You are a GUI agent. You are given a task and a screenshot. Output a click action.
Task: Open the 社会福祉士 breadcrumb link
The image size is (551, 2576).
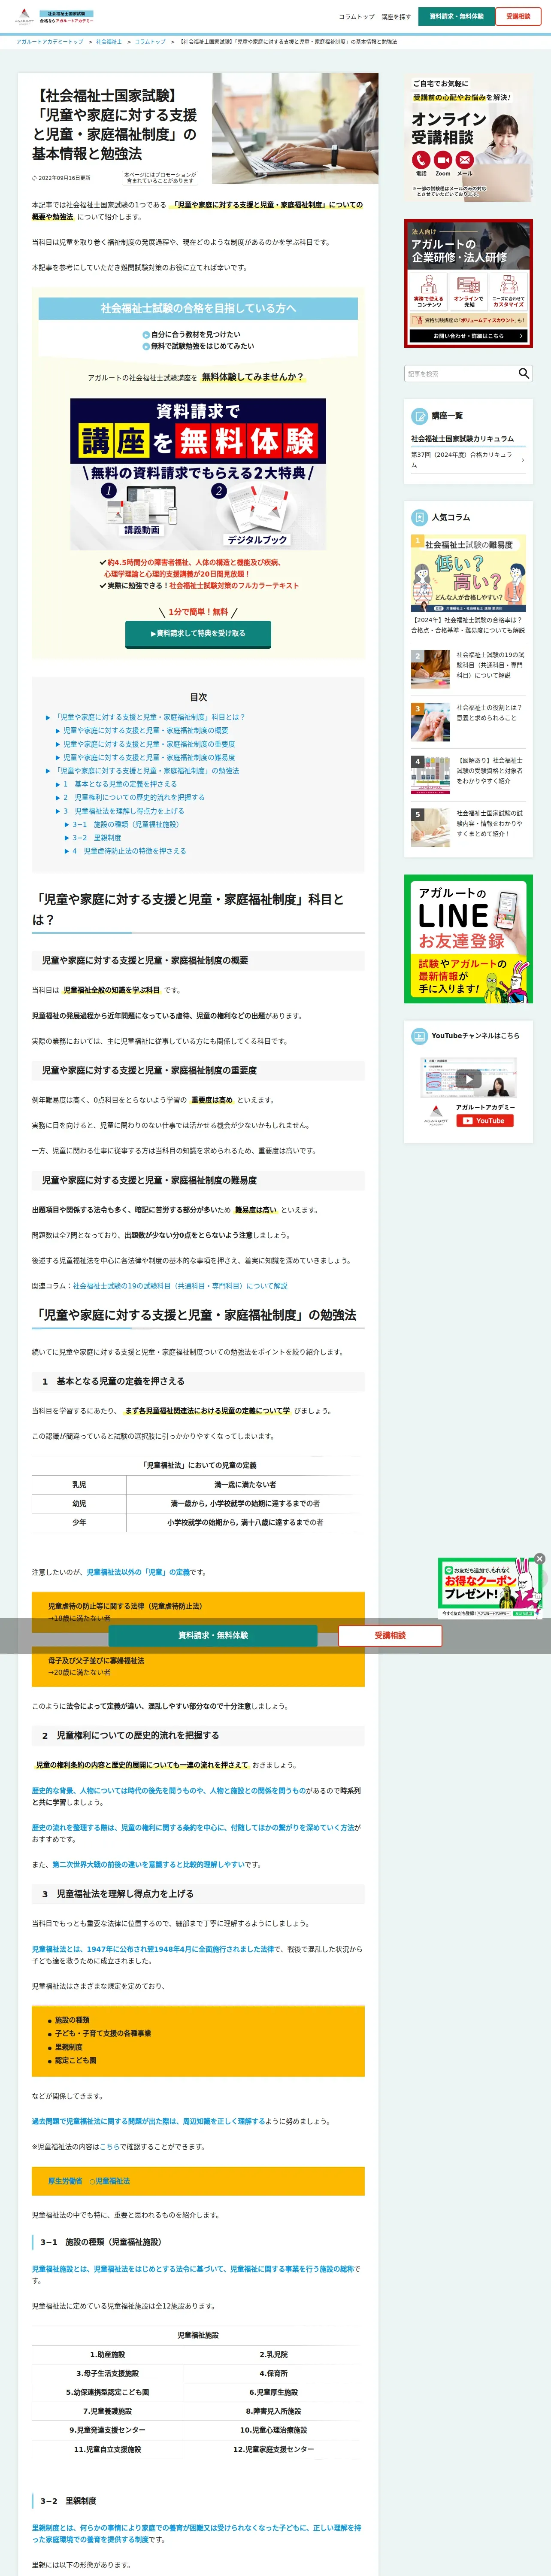109,42
